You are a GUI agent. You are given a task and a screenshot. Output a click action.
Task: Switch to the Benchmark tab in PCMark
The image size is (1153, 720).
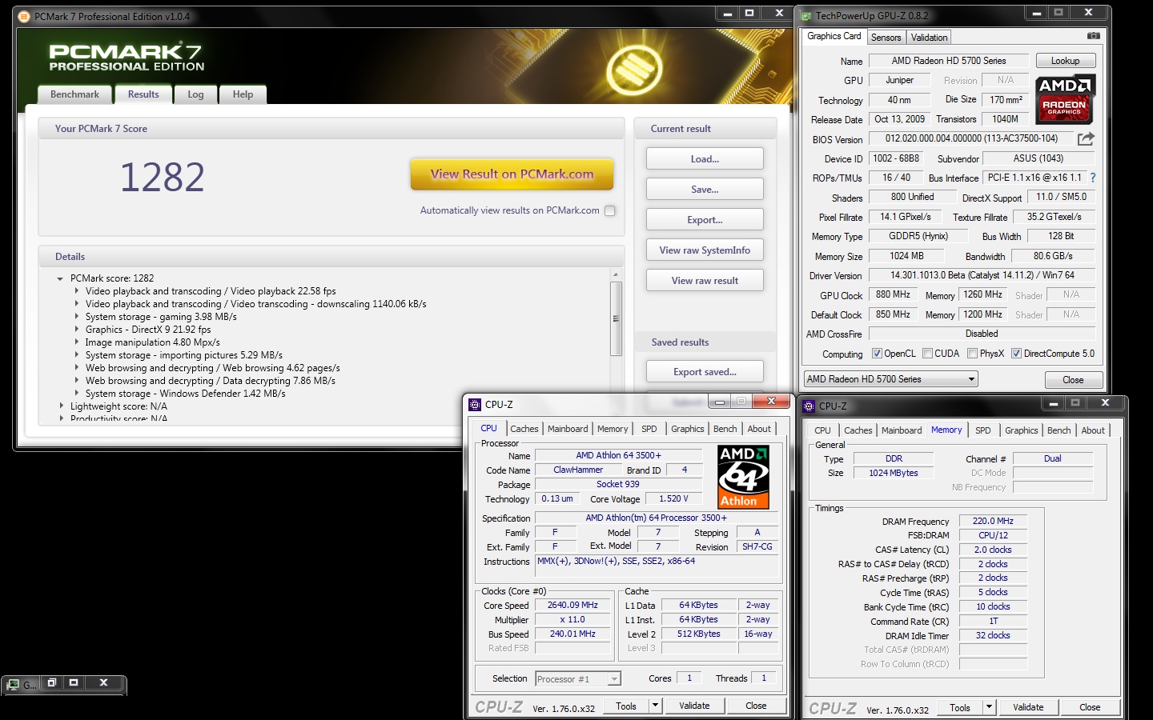[x=74, y=94]
